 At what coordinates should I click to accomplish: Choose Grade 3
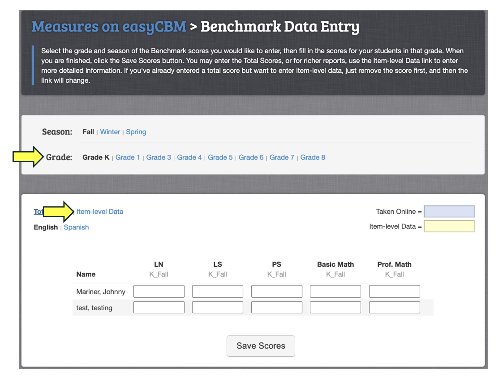point(159,157)
